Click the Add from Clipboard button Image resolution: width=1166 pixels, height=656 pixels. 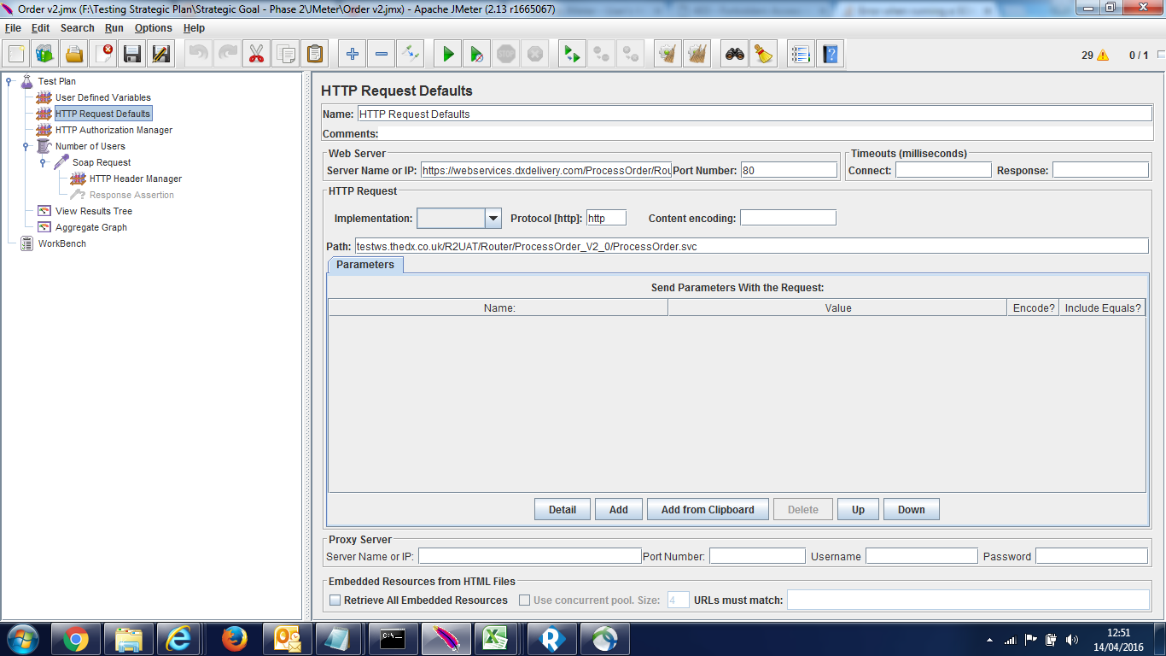tap(708, 510)
